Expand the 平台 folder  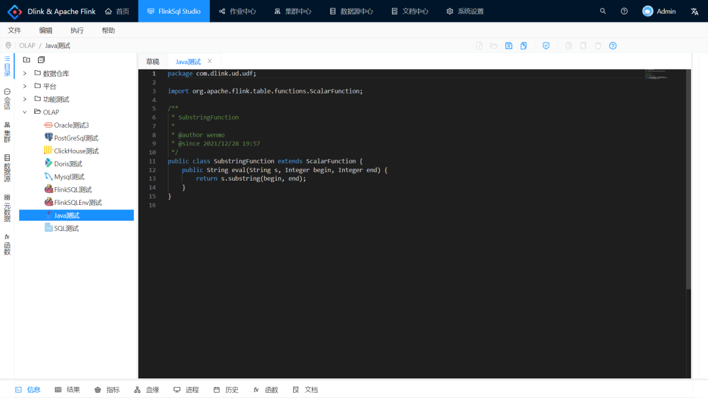click(25, 86)
